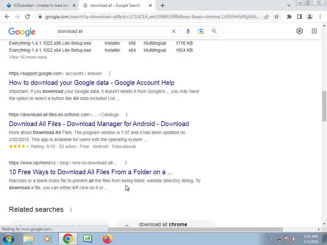Open the tab search dropdown arrow
Image resolution: width=327 pixels, height=245 pixels.
coord(289,6)
